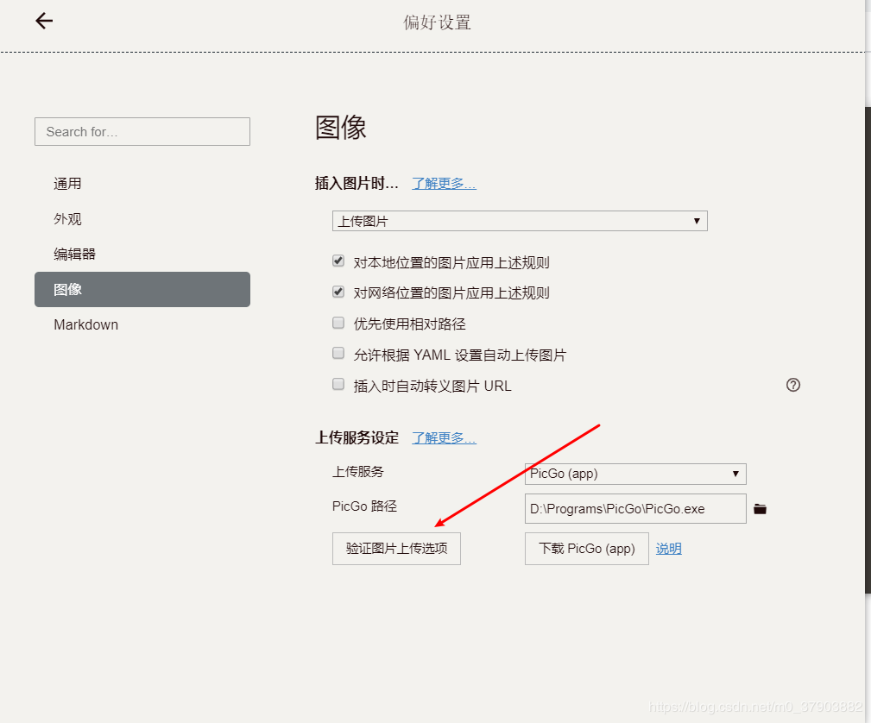The image size is (871, 723).
Task: Open the help question mark icon
Action: [792, 385]
